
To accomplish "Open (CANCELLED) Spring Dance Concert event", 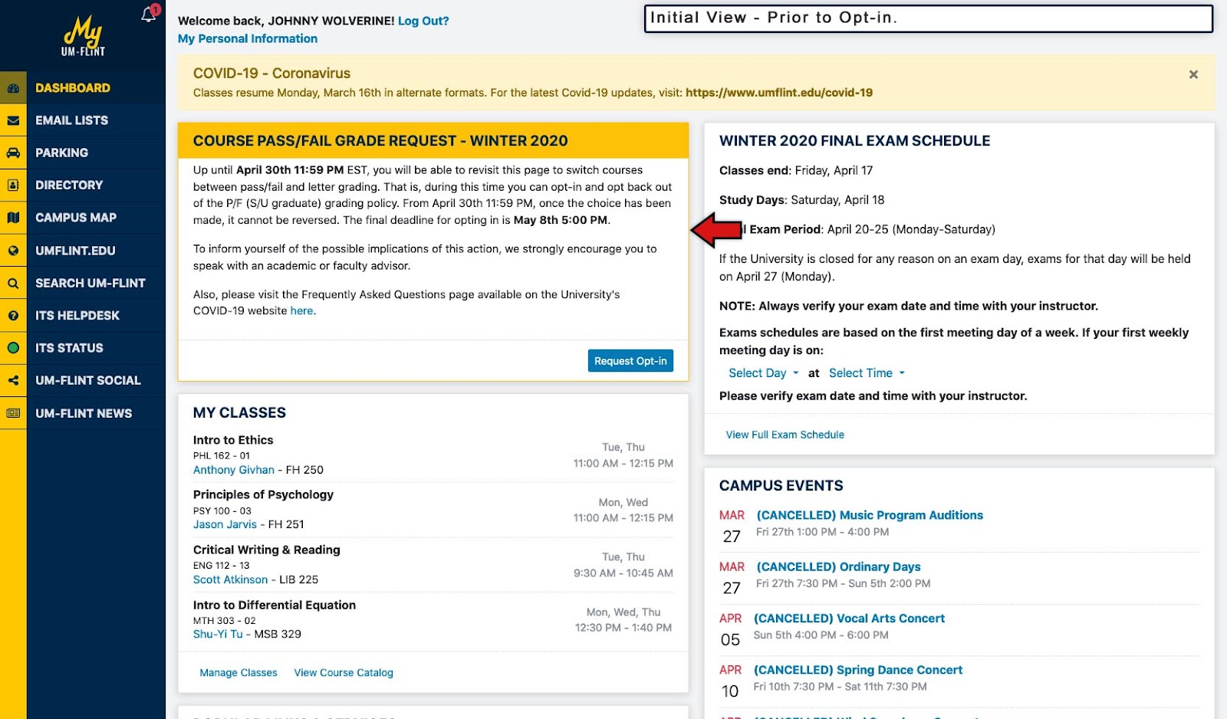I will tap(858, 670).
